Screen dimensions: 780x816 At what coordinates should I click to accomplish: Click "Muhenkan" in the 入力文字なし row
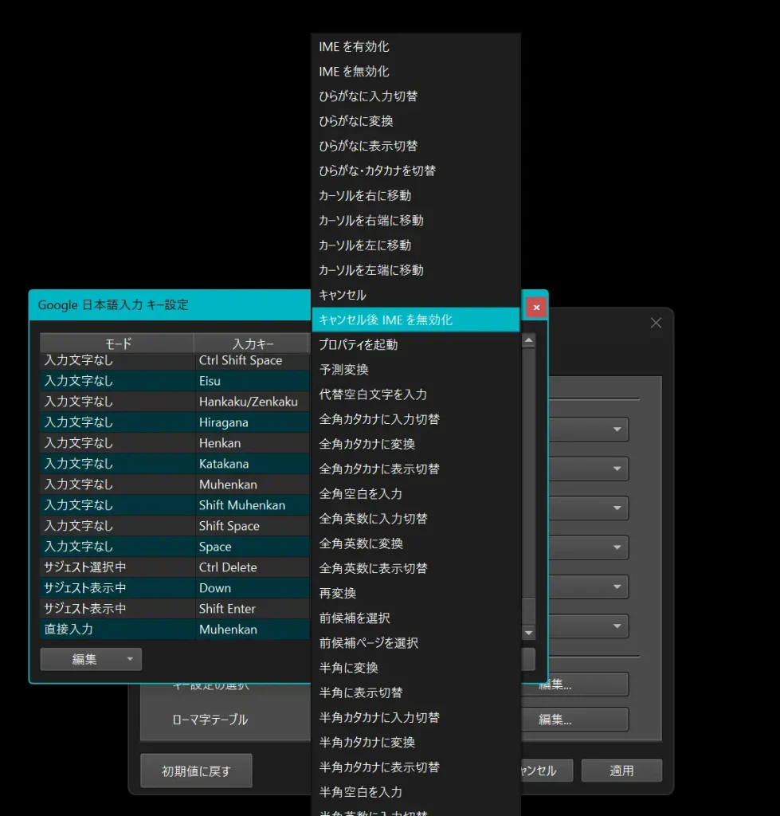coord(253,484)
